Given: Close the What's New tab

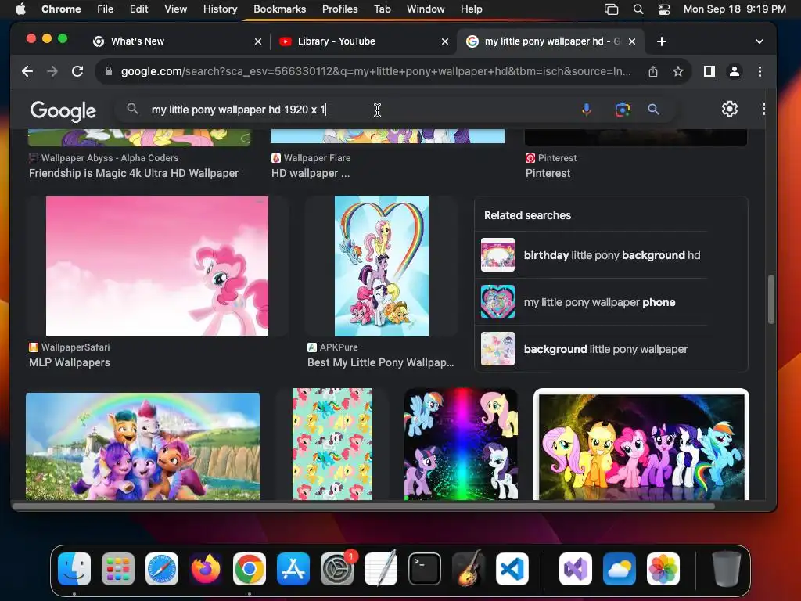Looking at the screenshot, I should point(258,41).
